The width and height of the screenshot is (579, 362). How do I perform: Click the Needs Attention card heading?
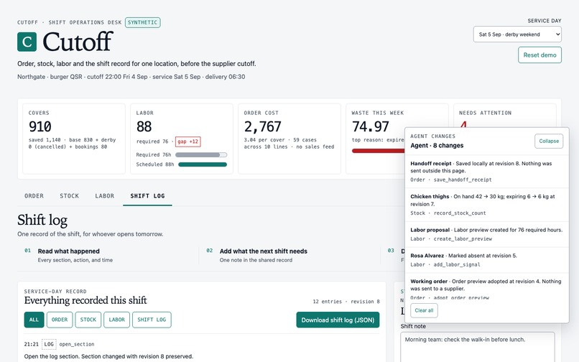coord(485,113)
